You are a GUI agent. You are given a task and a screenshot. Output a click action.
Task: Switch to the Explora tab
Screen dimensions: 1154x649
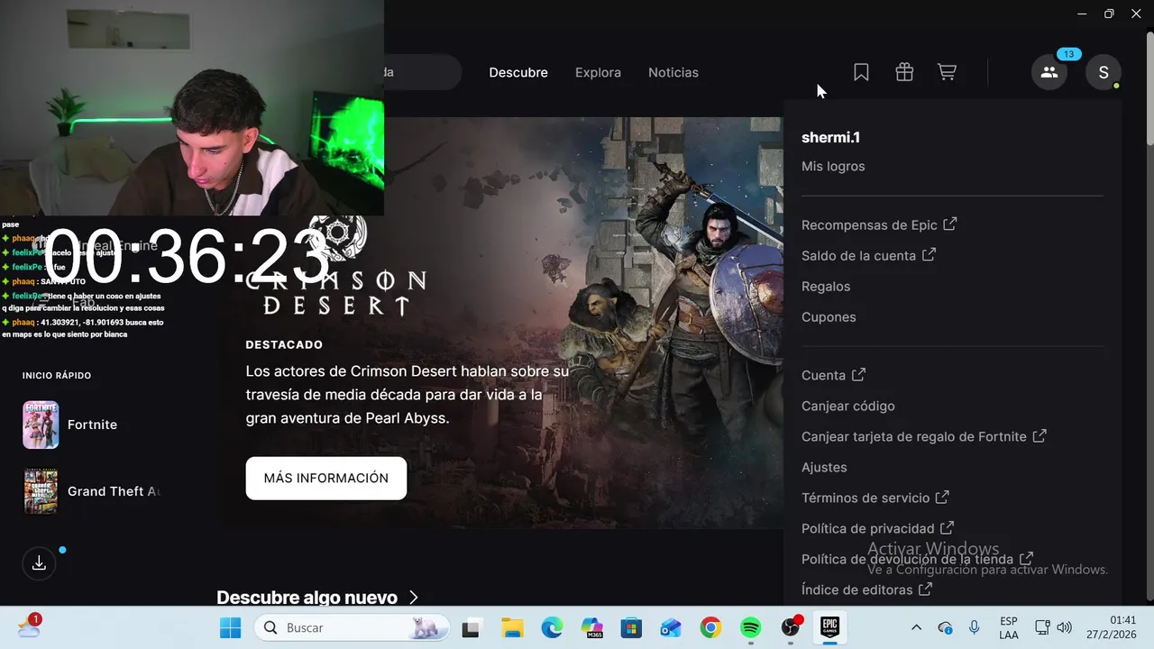pos(598,72)
